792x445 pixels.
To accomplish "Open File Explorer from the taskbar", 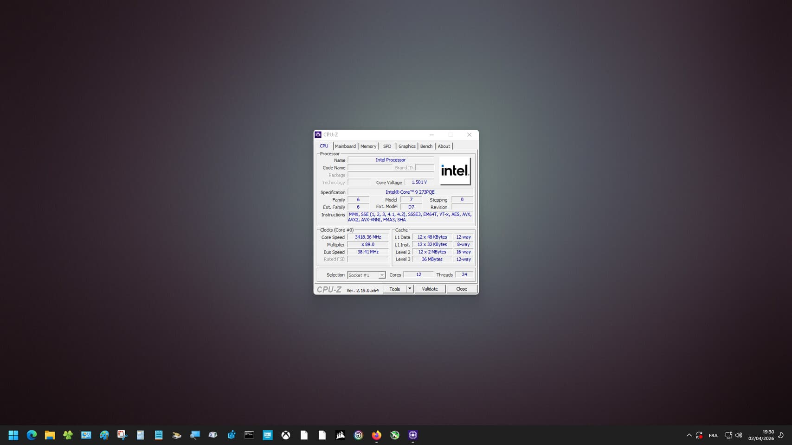I will (50, 435).
